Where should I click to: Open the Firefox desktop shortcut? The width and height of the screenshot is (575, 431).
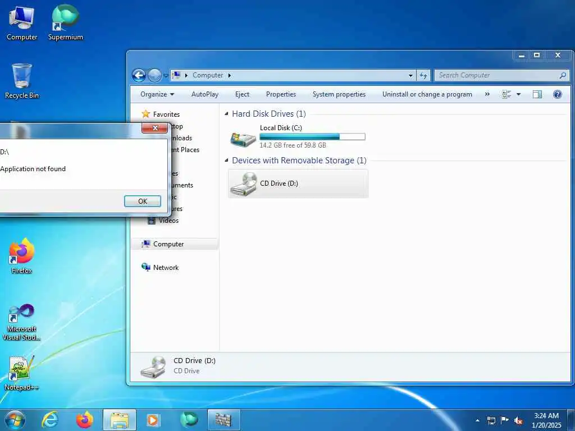[x=22, y=256]
